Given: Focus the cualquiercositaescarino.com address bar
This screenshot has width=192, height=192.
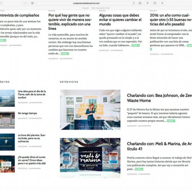Looking at the screenshot, I should pyautogui.click(x=86, y=3).
